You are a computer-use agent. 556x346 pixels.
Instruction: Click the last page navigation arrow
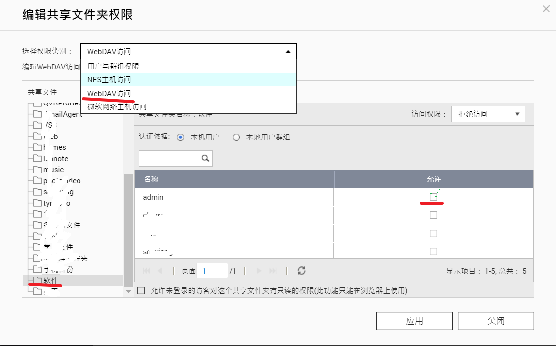pyautogui.click(x=273, y=270)
